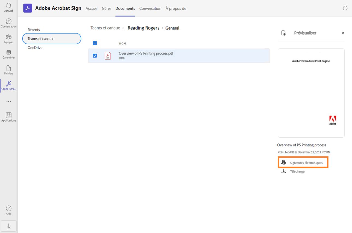
Task: Click the Signatures électroniques text
Action: [x=306, y=163]
